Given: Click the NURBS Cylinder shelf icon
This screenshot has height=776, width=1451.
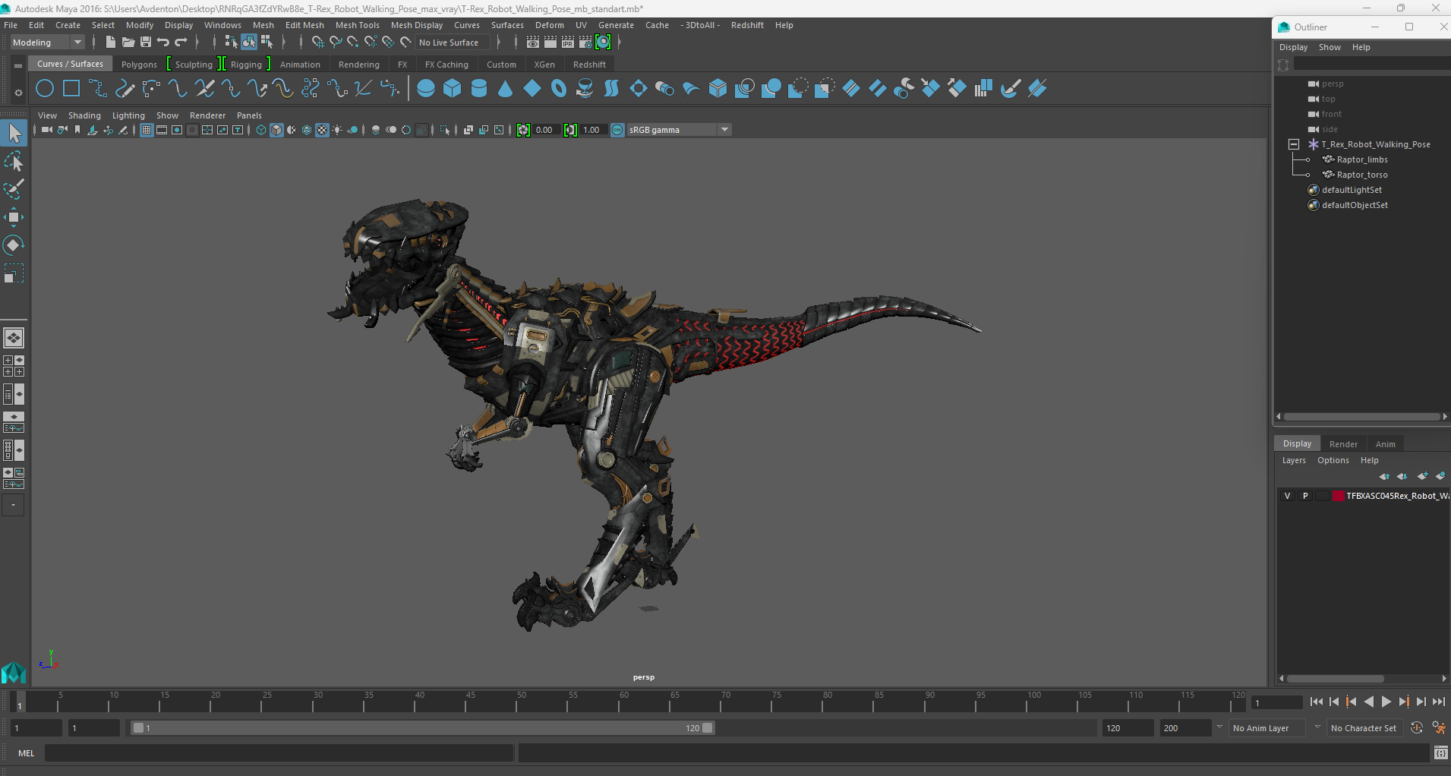Looking at the screenshot, I should pos(479,89).
